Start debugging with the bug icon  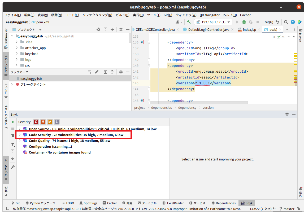pos(244,22)
